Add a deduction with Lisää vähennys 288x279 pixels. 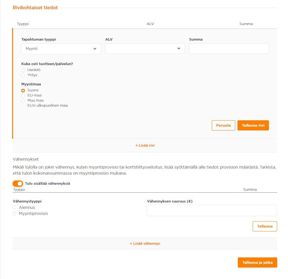tap(145, 243)
